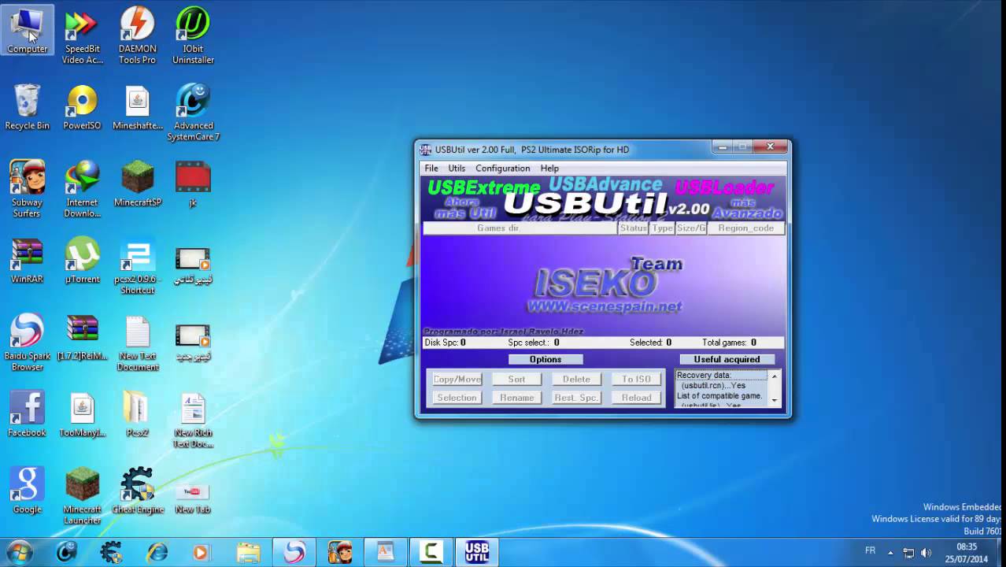Click the Useful acquired list scroll-up arrow
This screenshot has width=1006, height=567.
coord(775,376)
